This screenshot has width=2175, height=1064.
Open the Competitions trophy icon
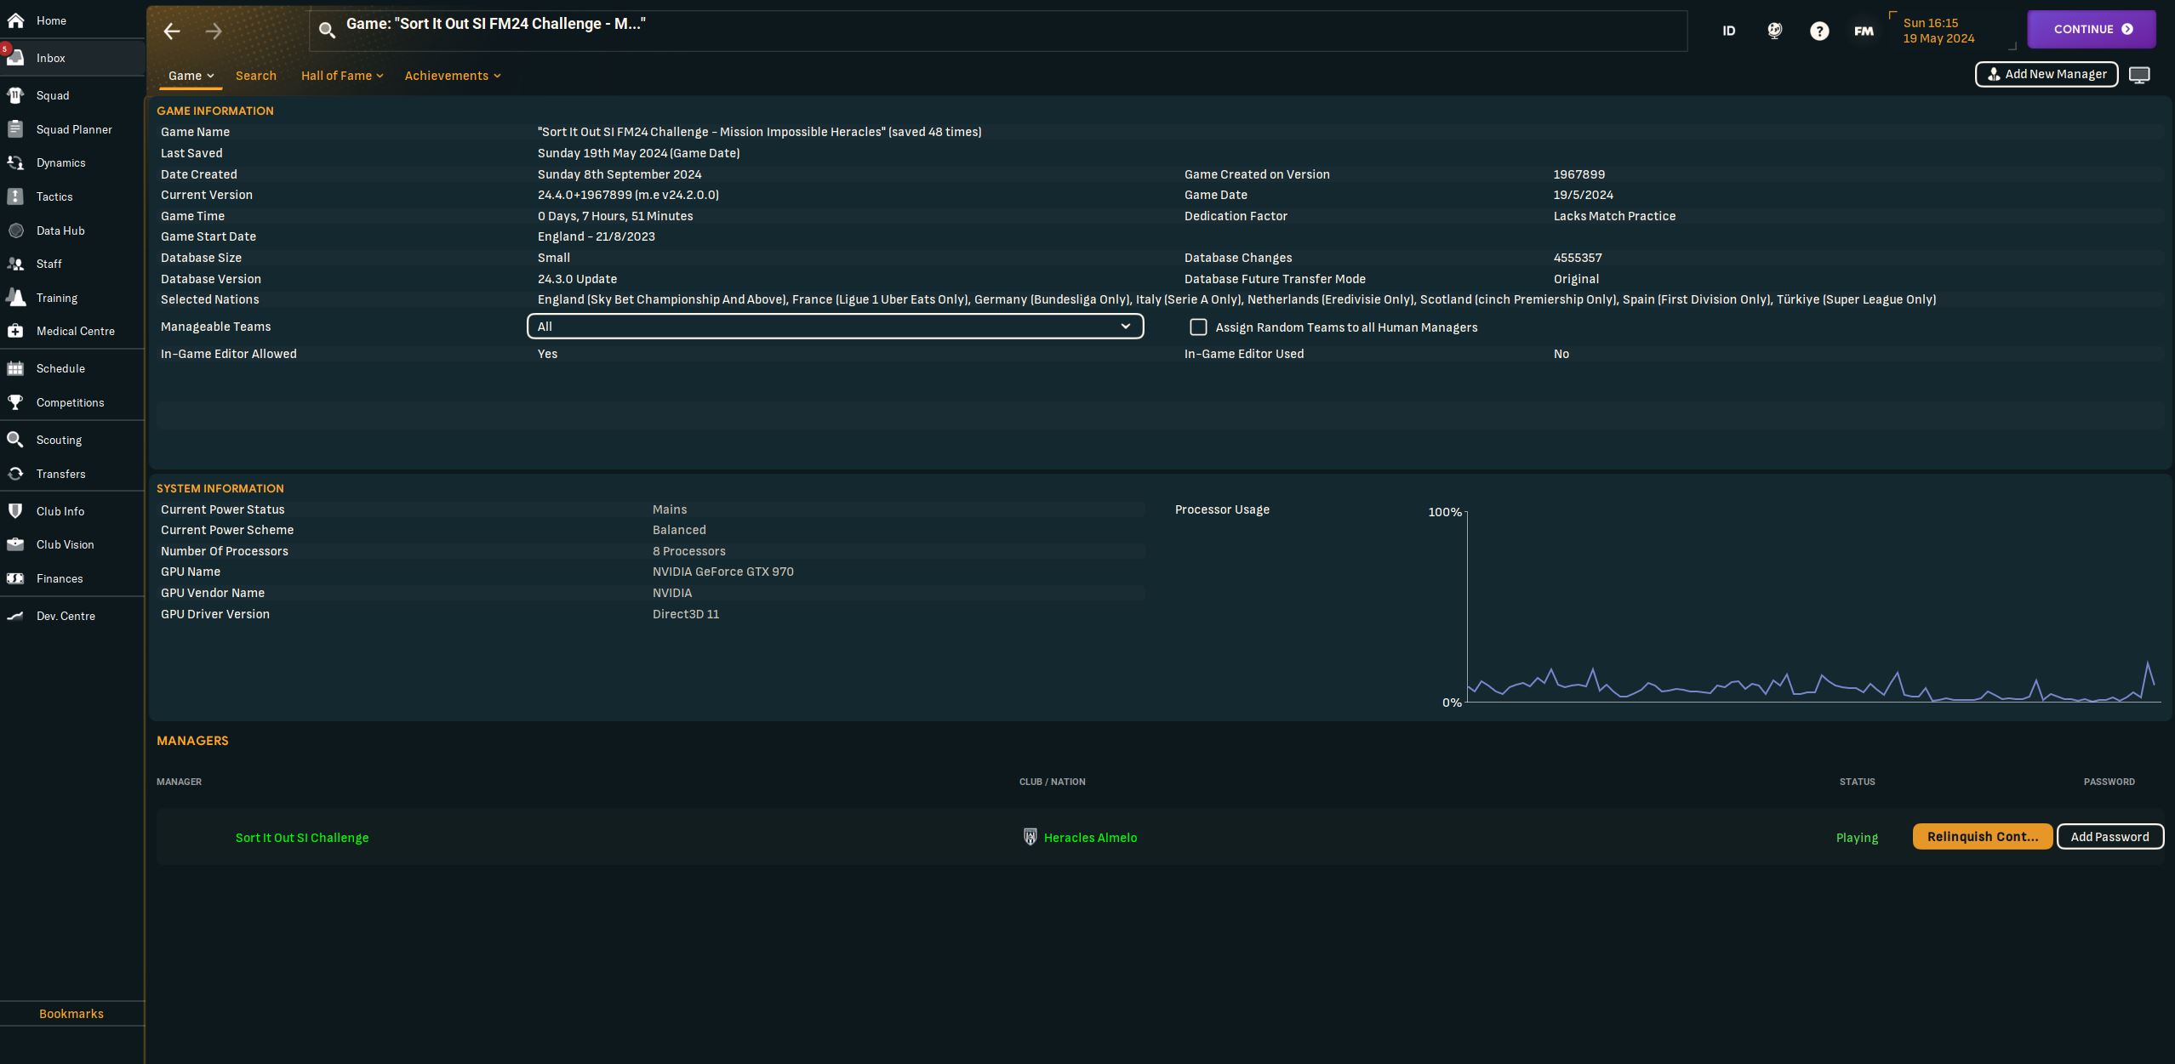(15, 402)
